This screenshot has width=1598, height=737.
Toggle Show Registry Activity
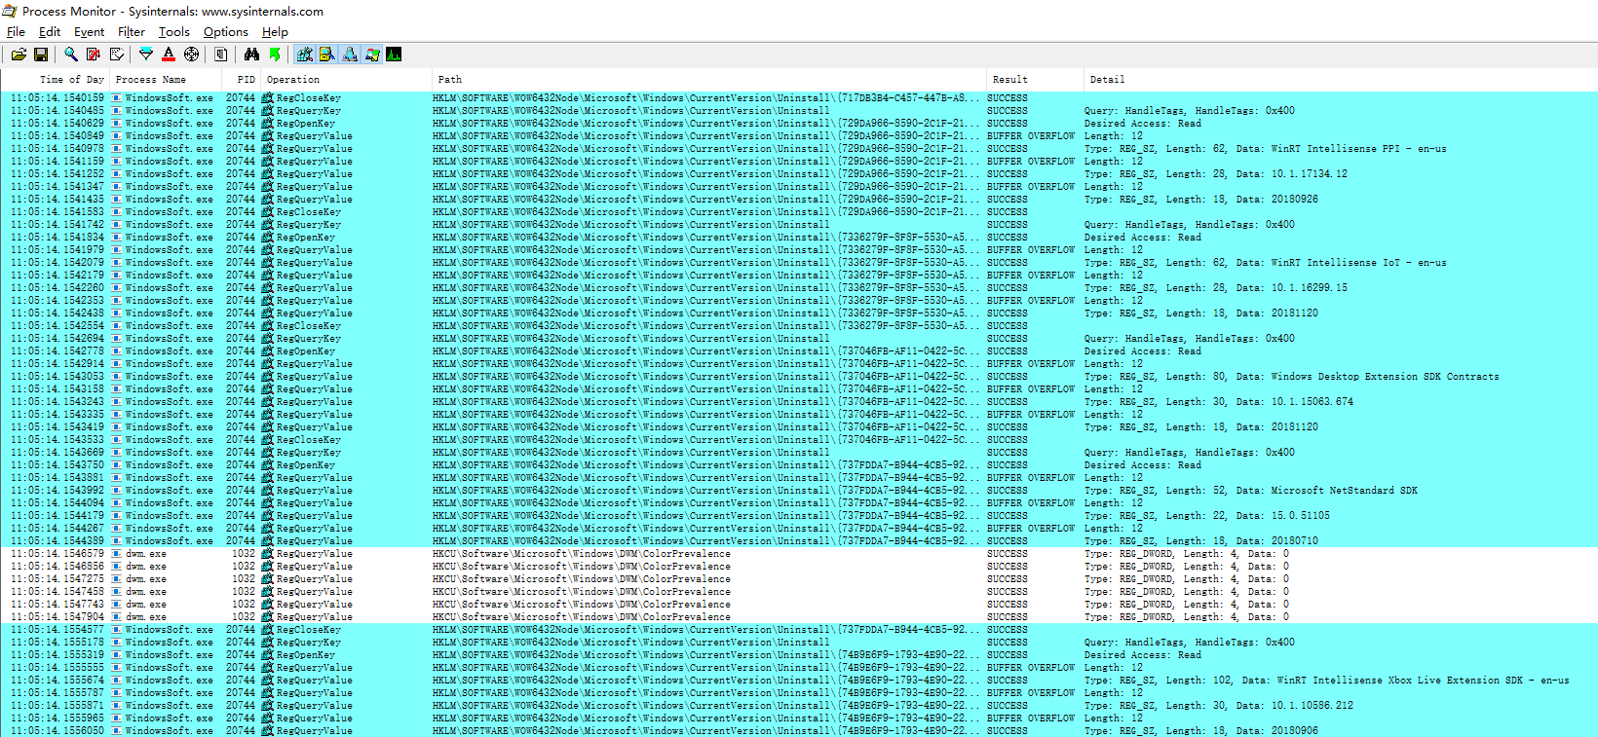pyautogui.click(x=305, y=55)
